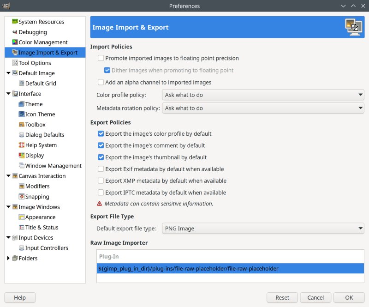Collapse the Interface tree section
369x307 pixels.
coord(8,94)
